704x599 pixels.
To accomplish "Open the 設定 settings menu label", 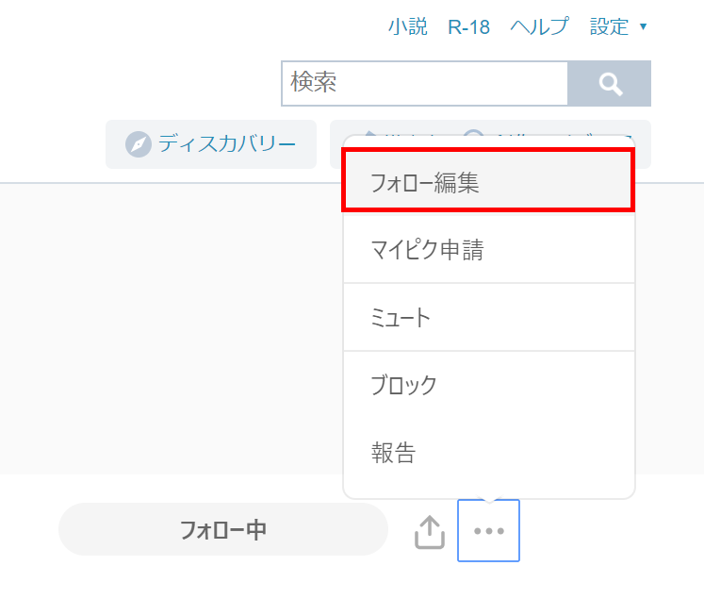I will 609,26.
